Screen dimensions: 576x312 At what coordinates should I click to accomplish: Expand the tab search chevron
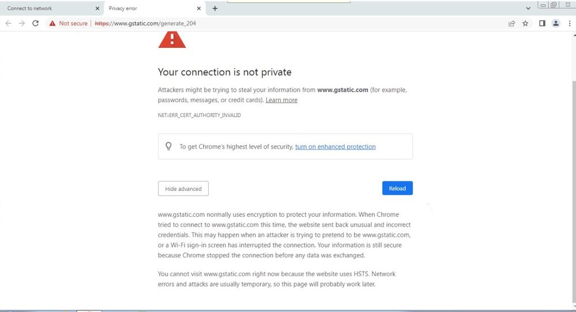tap(529, 9)
